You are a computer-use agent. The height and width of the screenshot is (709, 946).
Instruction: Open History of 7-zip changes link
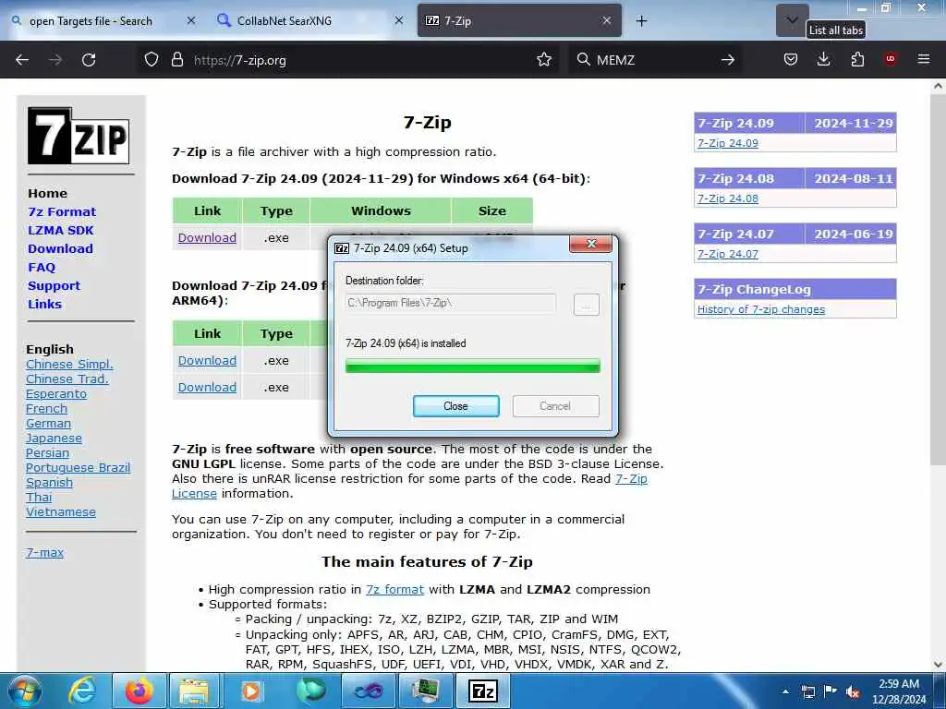point(761,309)
